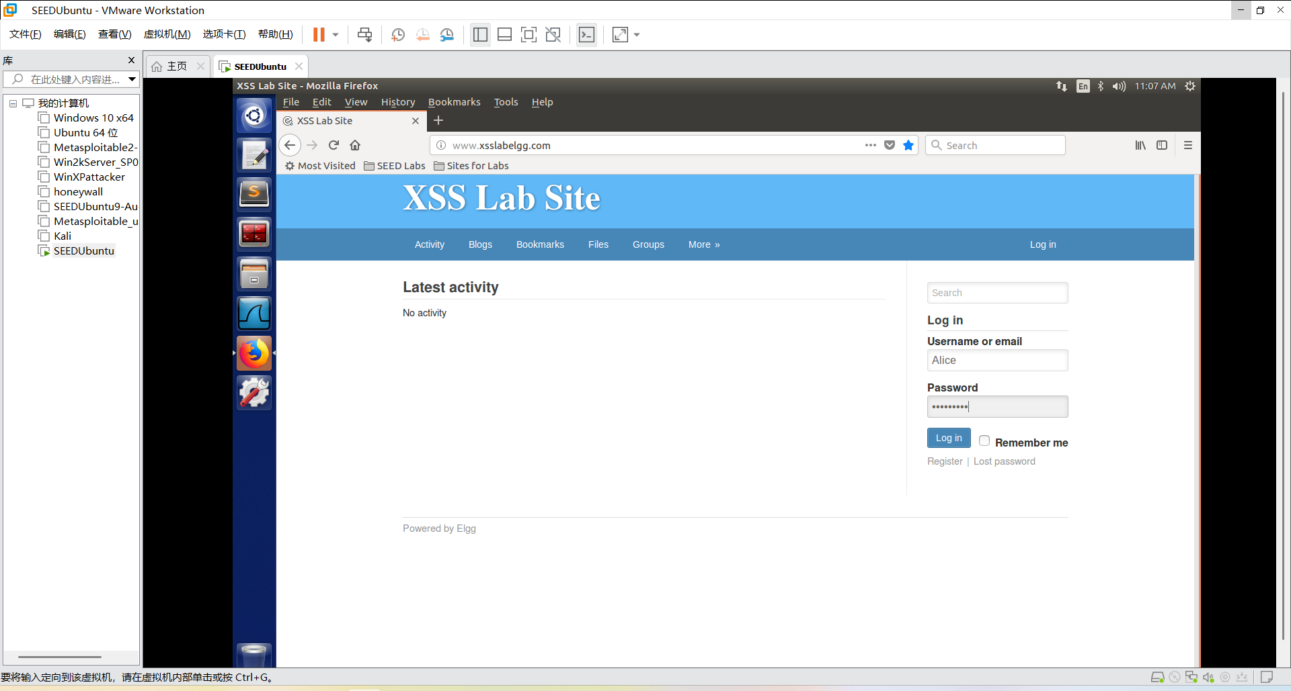Screen dimensions: 1291x691
Task: Select the honeywall virtual machine
Action: [78, 192]
